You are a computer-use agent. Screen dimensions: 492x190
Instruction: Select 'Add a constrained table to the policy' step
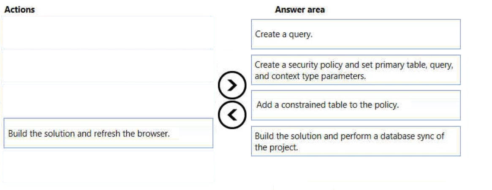(356, 105)
